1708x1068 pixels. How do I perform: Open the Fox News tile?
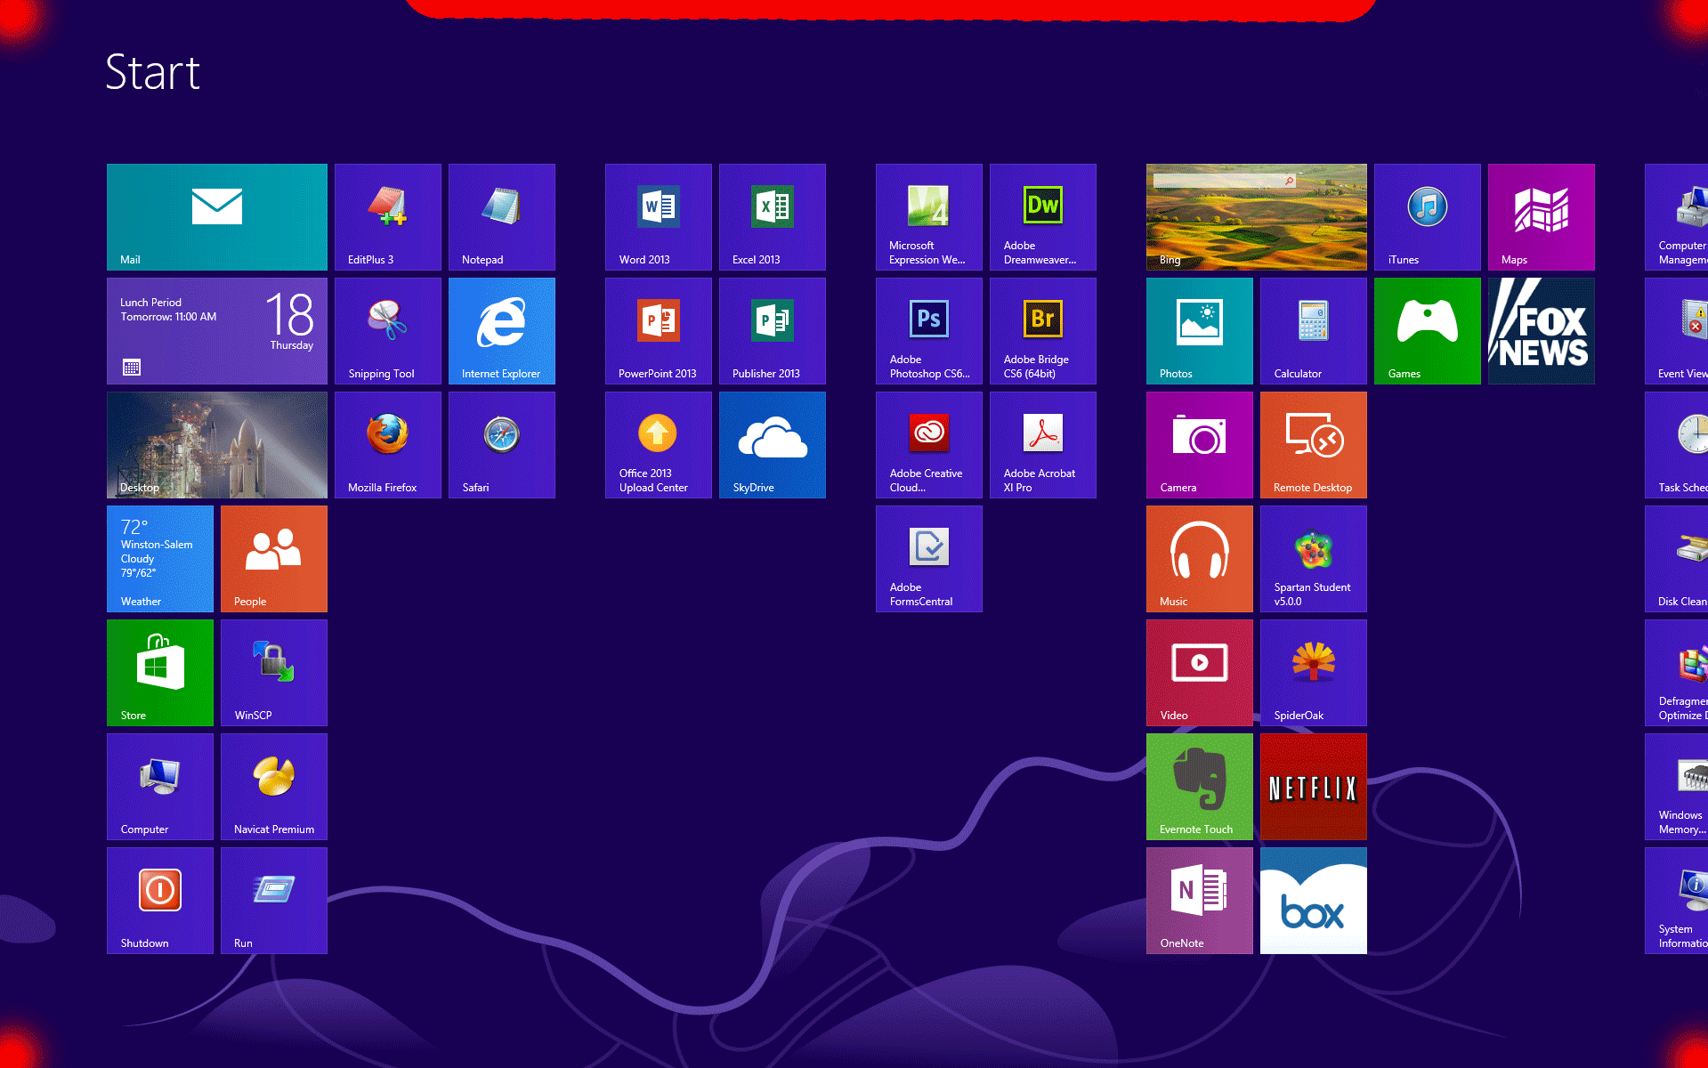pos(1542,331)
